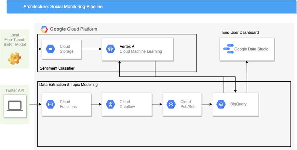Click the Google Cloud Platform logo icon
Screen dimensions: 297x150
44,29
